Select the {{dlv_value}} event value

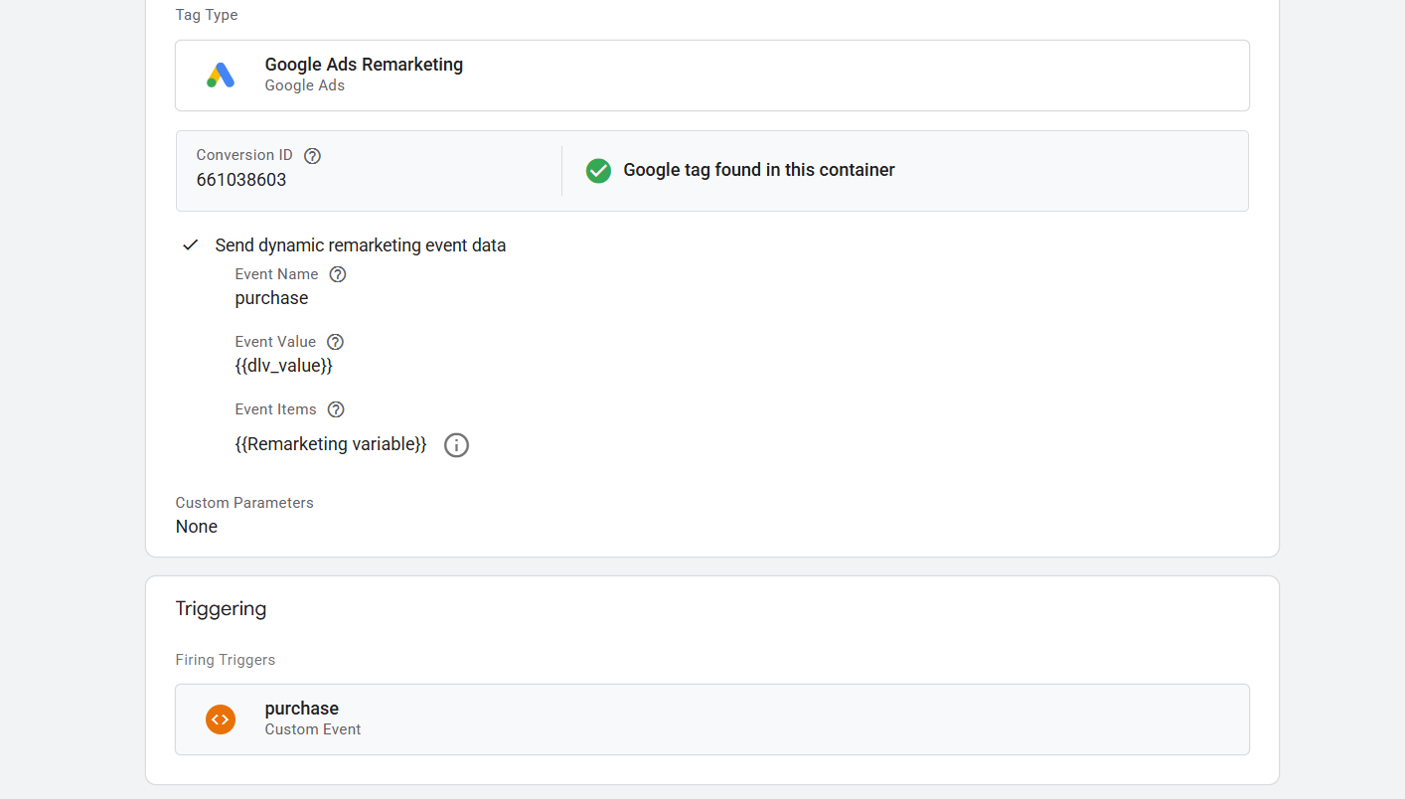[x=283, y=366]
